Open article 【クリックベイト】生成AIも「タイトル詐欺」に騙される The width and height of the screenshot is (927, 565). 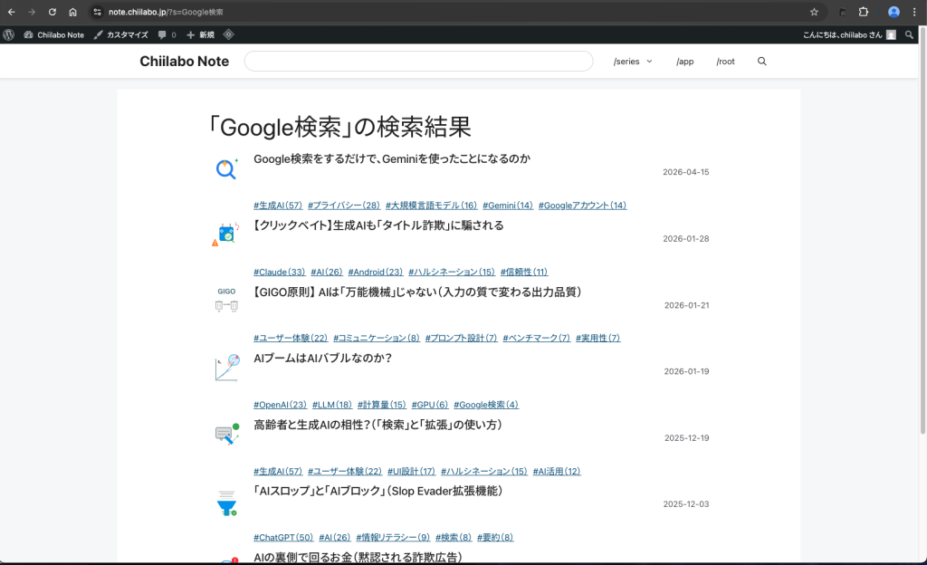[x=378, y=225]
